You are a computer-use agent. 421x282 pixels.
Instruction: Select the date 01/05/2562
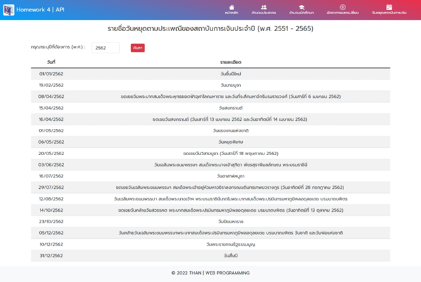click(x=51, y=130)
